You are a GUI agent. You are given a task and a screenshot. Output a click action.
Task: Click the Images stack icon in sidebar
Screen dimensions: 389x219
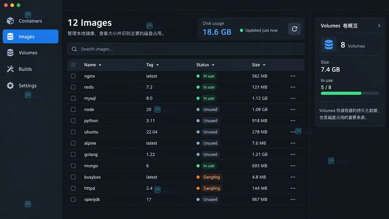pyautogui.click(x=10, y=36)
